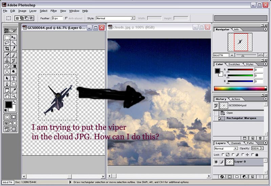The height and width of the screenshot is (186, 271).
Task: Open the Filter menu
Action: pos(54,11)
